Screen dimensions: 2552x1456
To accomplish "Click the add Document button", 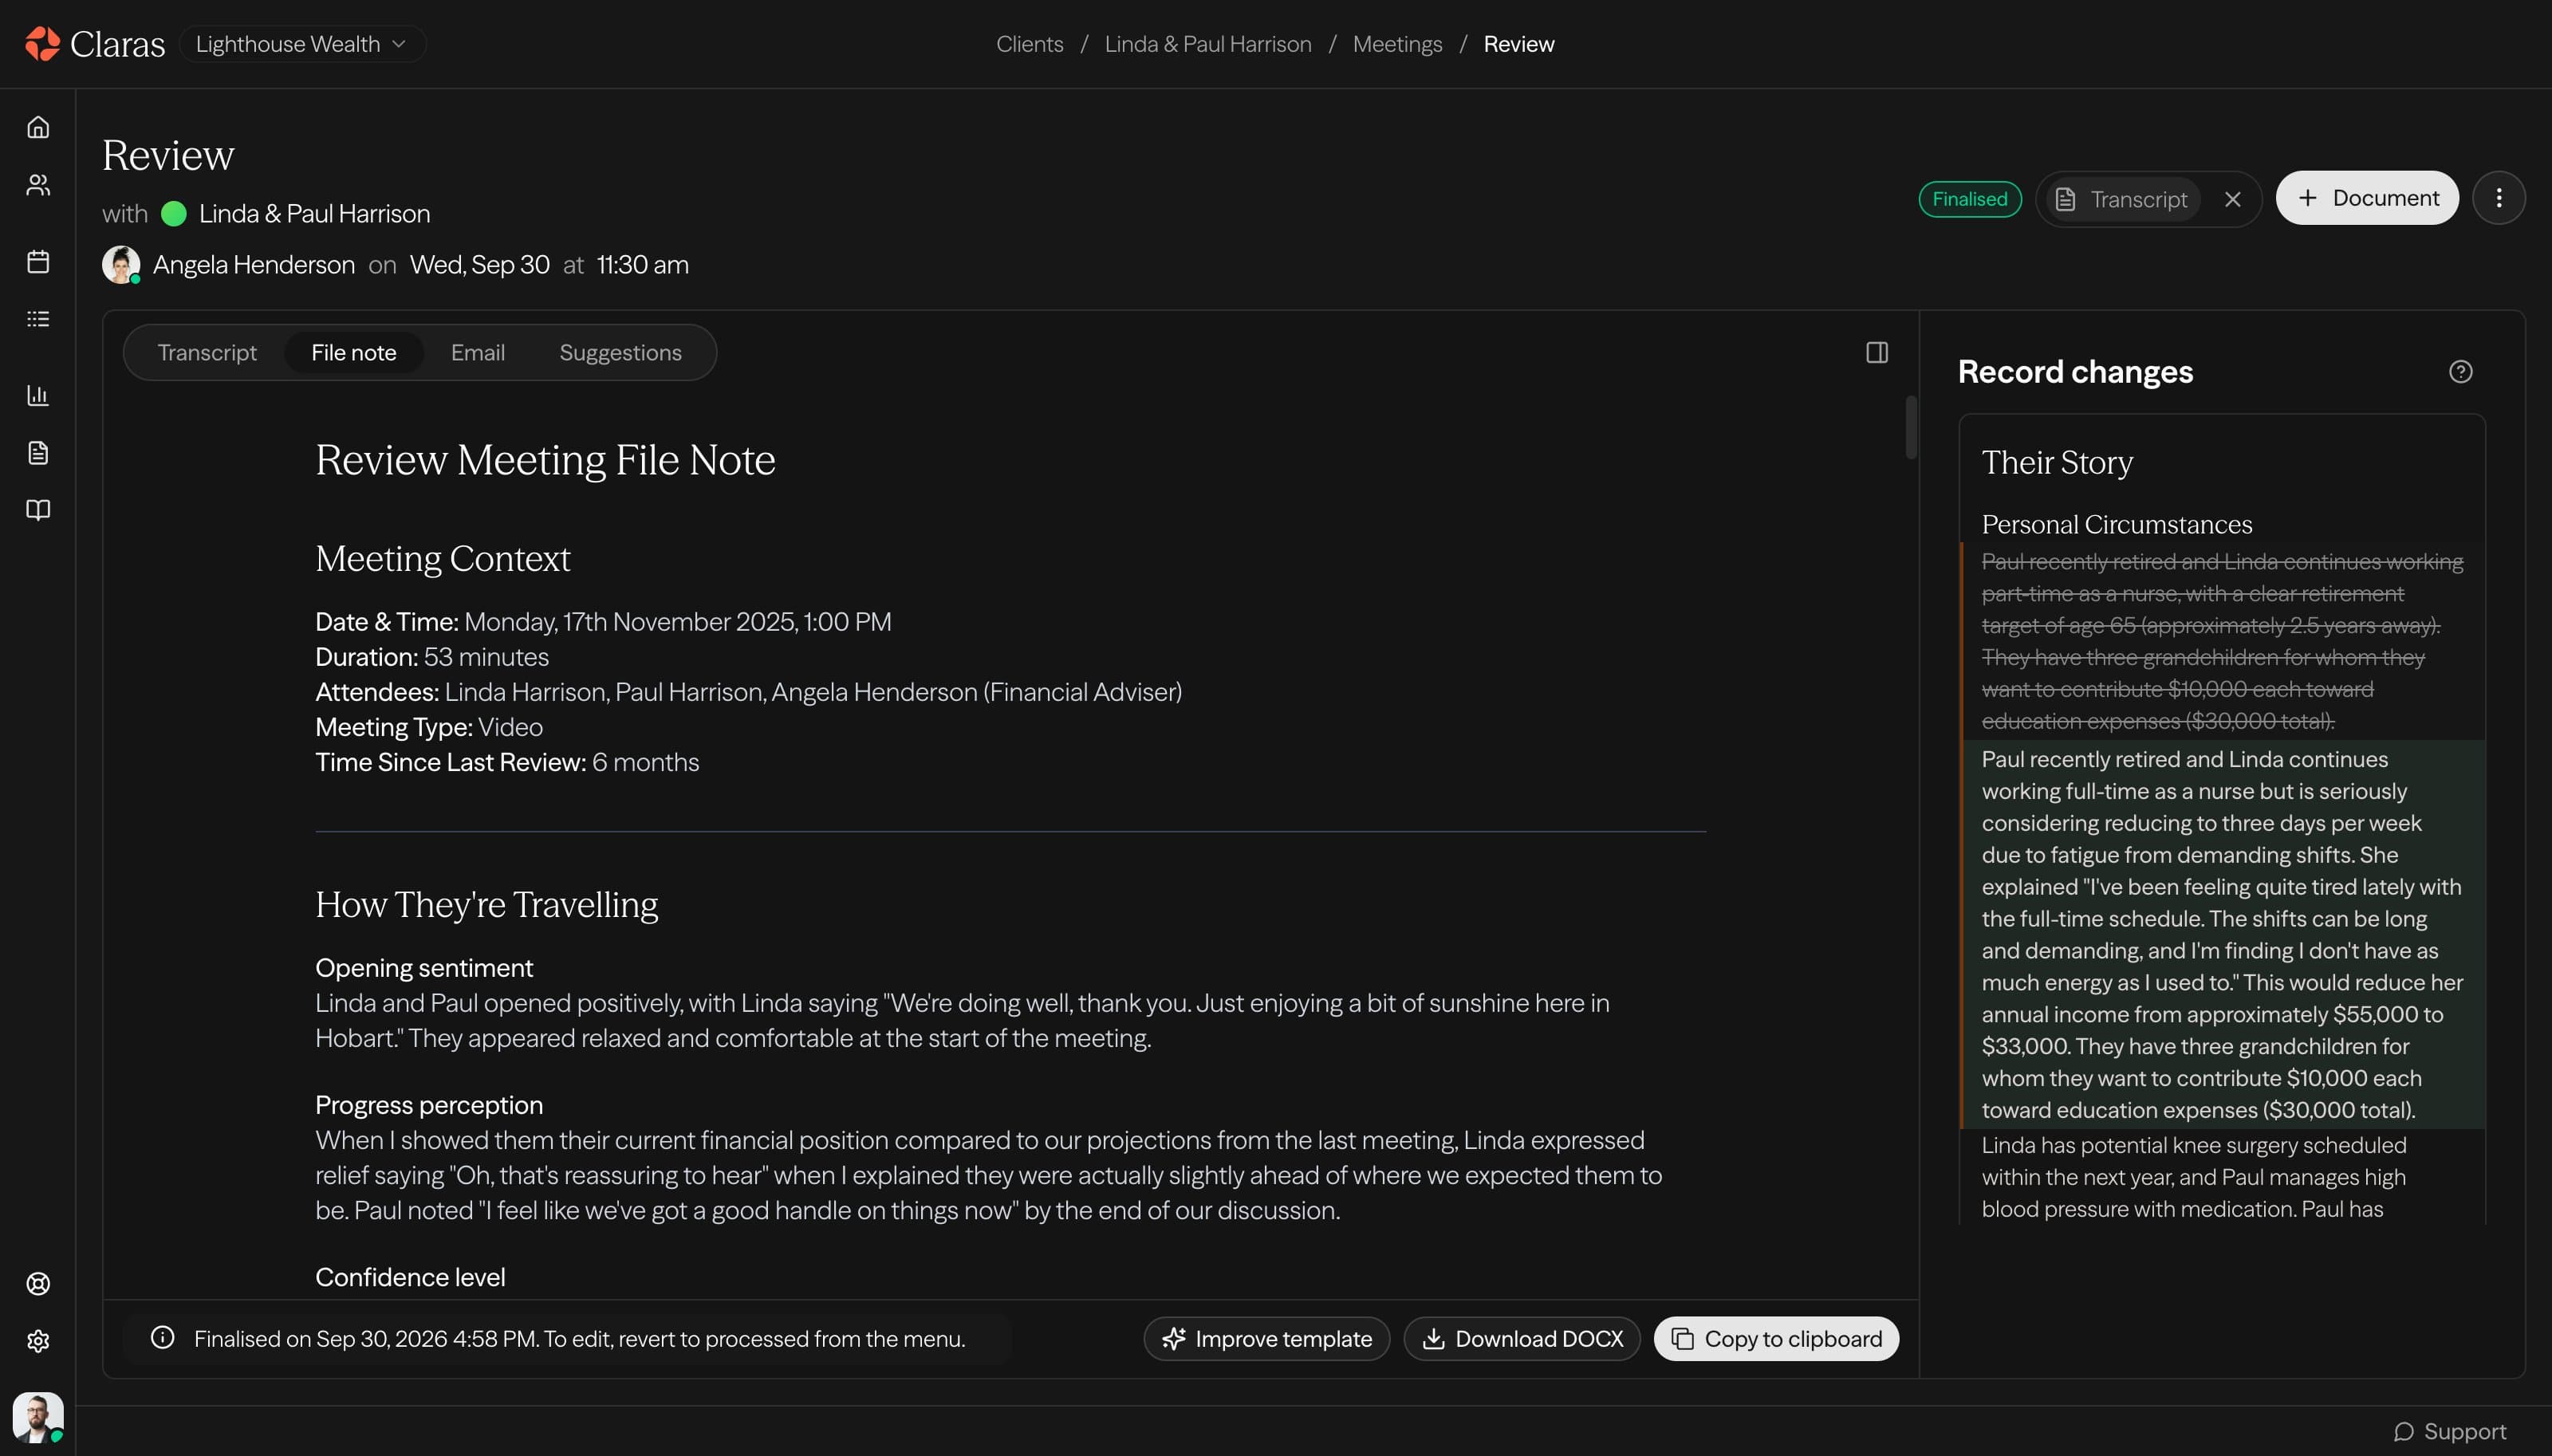I will click(2366, 198).
